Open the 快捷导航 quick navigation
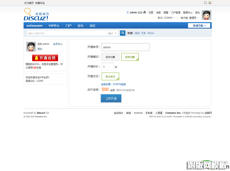The width and height of the screenshot is (230, 171). (199, 25)
